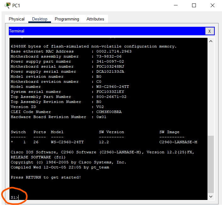
Task: Select the Attributes tab
Action: [x=95, y=19]
